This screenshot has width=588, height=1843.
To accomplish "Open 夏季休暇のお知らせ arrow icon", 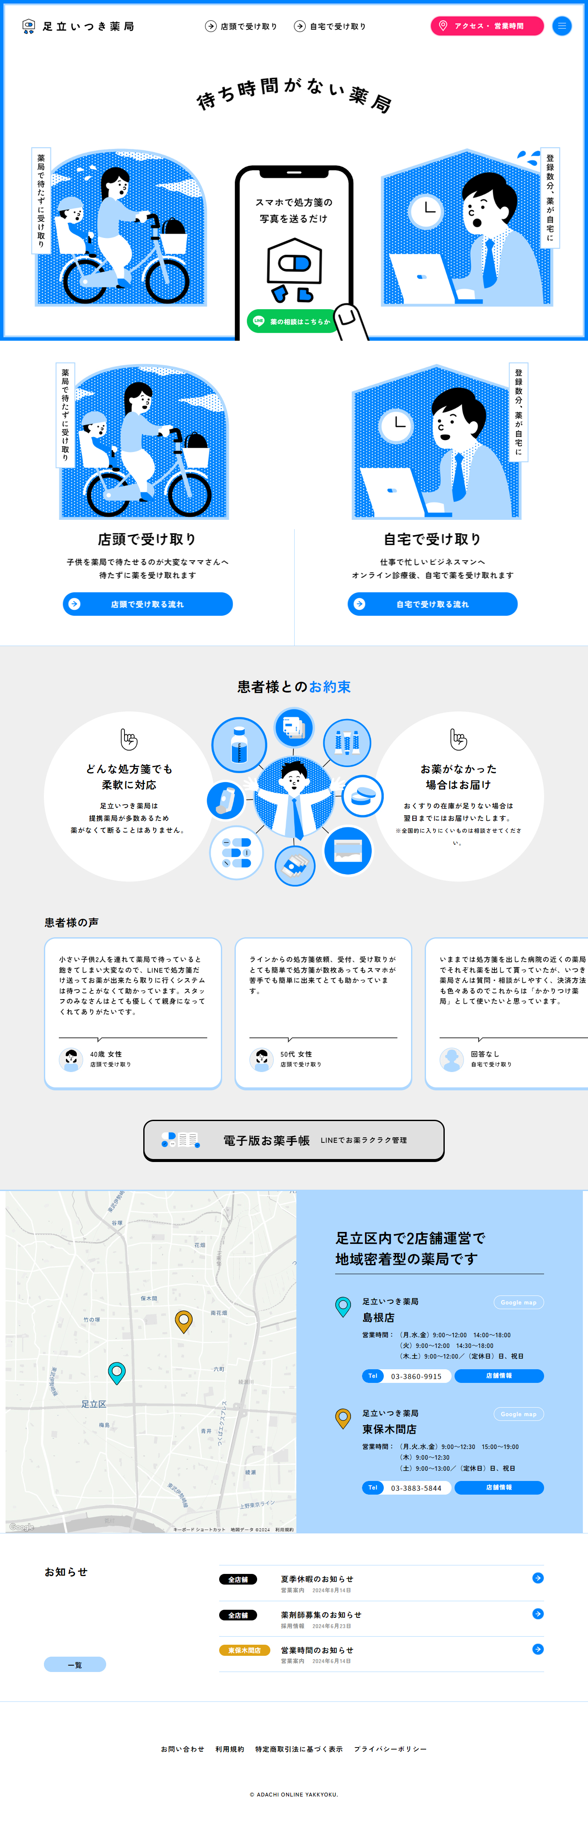I will tap(538, 1578).
